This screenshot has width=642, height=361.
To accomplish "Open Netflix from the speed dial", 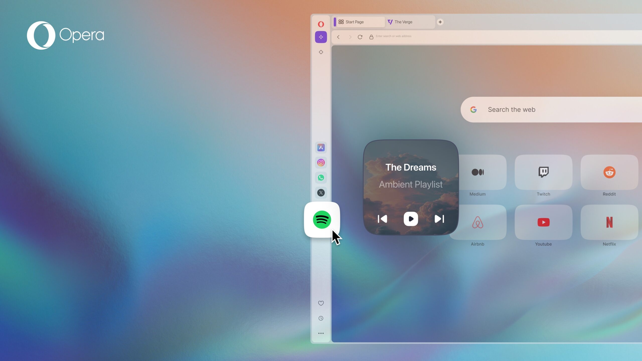I will pos(609,222).
